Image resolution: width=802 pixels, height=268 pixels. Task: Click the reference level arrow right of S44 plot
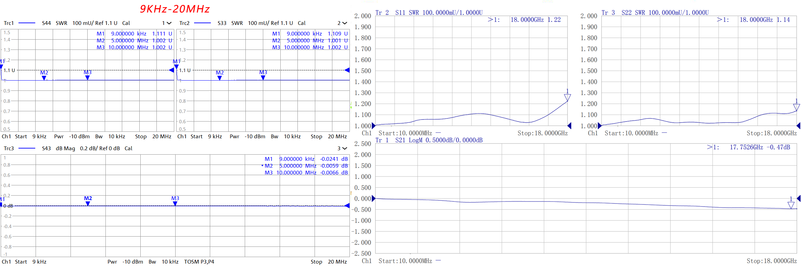(x=171, y=70)
